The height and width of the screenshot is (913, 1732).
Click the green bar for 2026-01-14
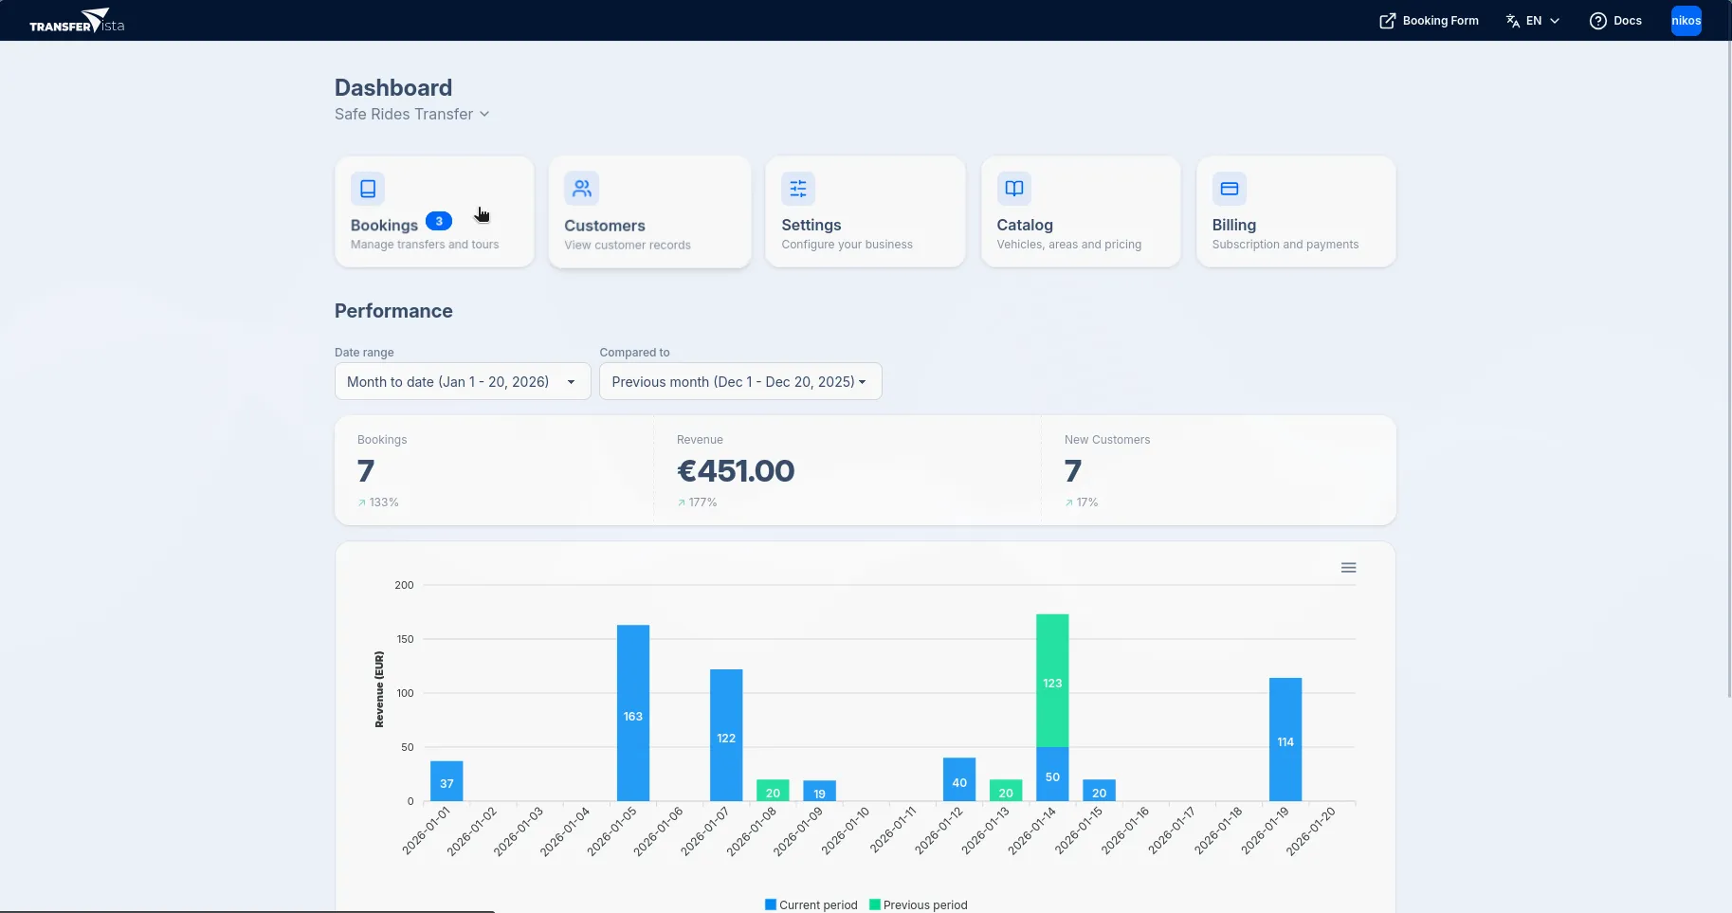click(x=1051, y=683)
